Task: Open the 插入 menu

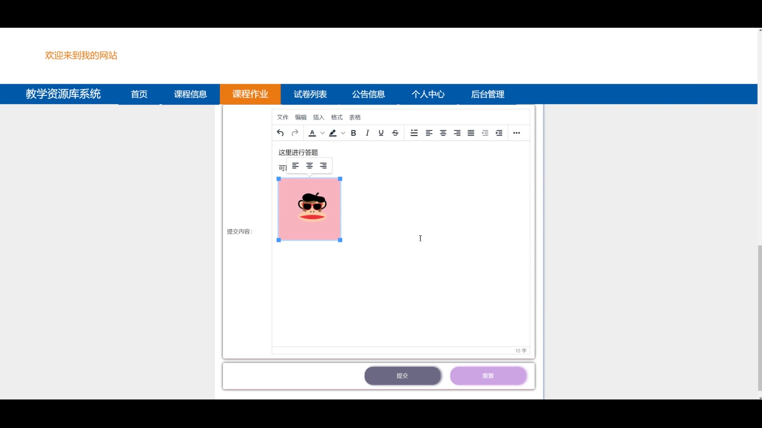Action: 319,117
